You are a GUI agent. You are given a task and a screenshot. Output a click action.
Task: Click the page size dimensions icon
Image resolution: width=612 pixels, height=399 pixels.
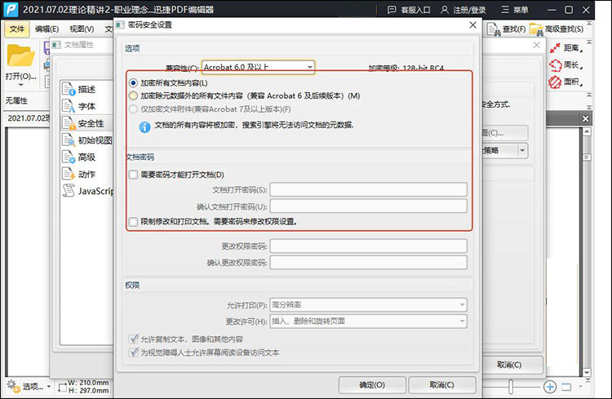(x=63, y=388)
